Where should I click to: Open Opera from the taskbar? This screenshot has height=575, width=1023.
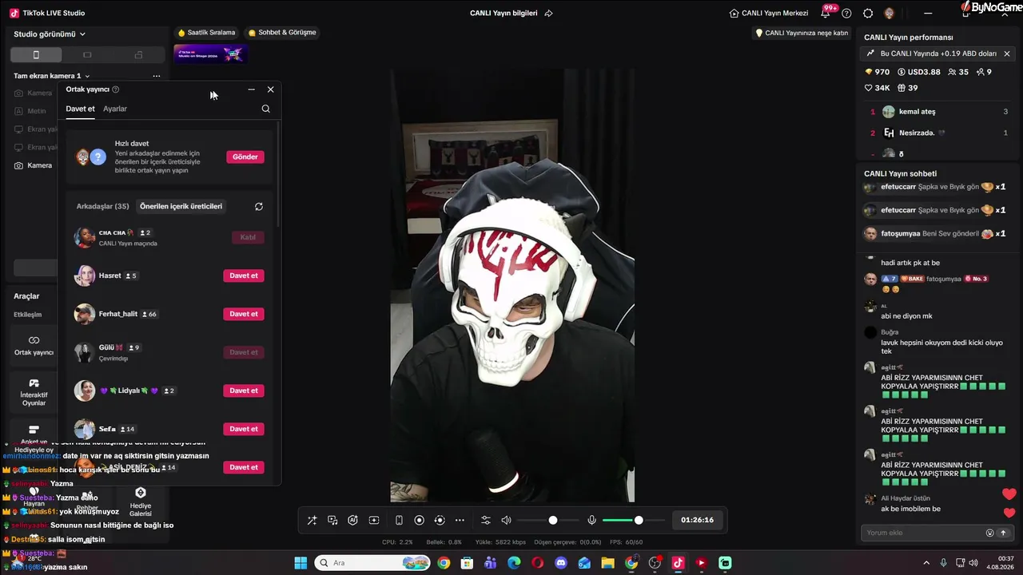click(537, 563)
